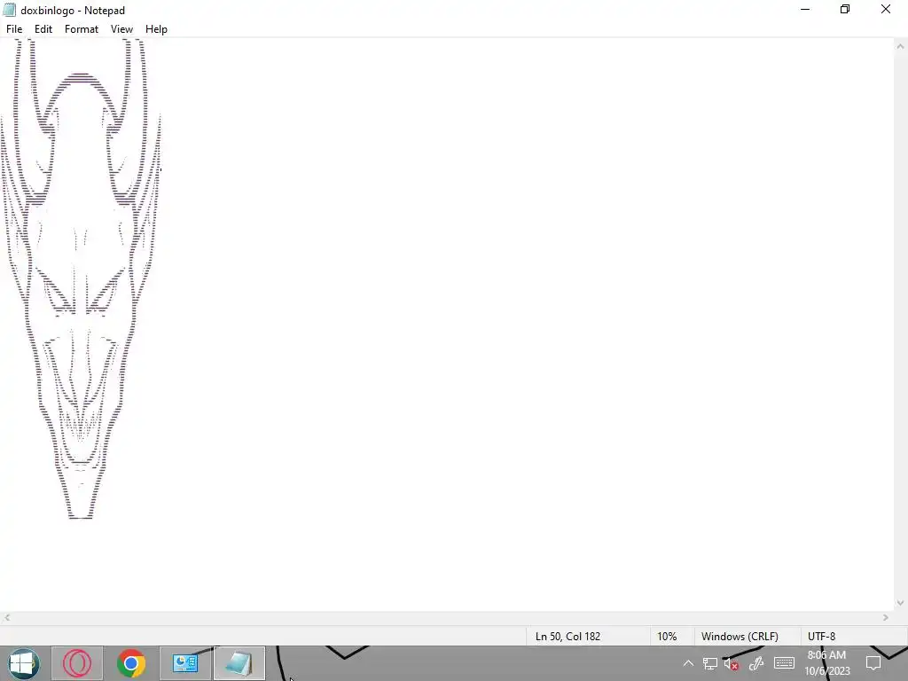This screenshot has width=908, height=681.
Task: Click the horizontal scrollbar left arrow
Action: pos(6,618)
